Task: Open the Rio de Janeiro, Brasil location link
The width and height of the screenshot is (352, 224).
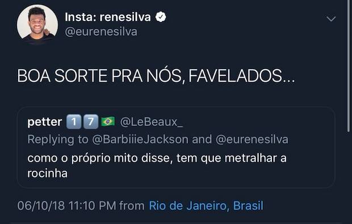Action: tap(206, 206)
